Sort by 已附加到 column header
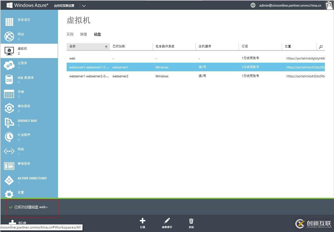Image resolution: width=334 pixels, height=232 pixels. (x=131, y=46)
